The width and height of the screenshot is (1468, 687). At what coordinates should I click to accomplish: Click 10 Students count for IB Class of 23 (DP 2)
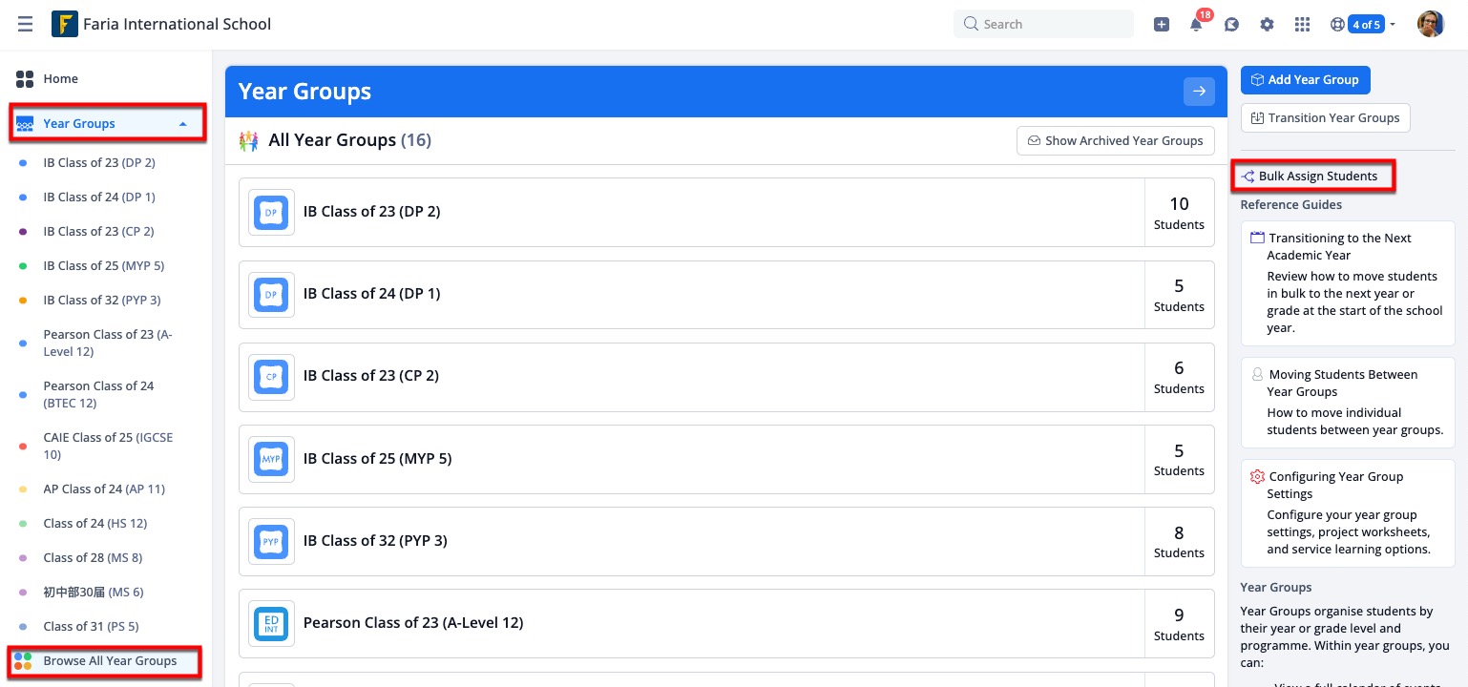[x=1179, y=213]
